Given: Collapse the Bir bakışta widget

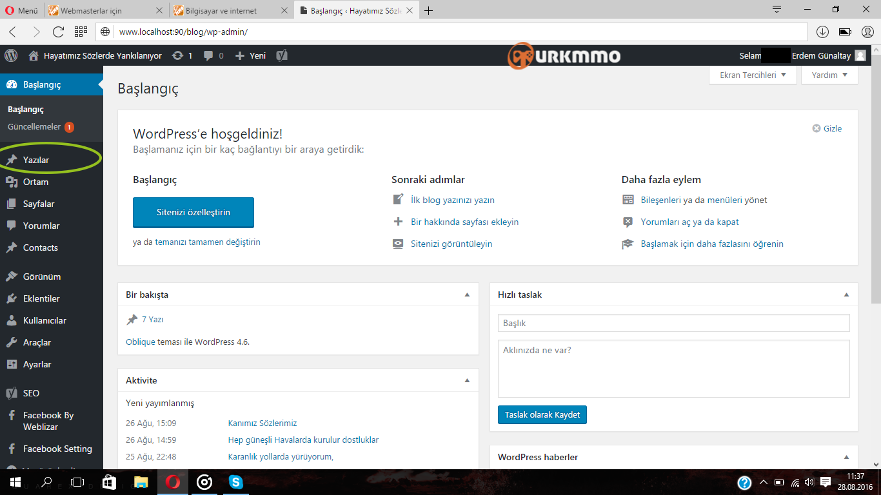Looking at the screenshot, I should point(467,295).
